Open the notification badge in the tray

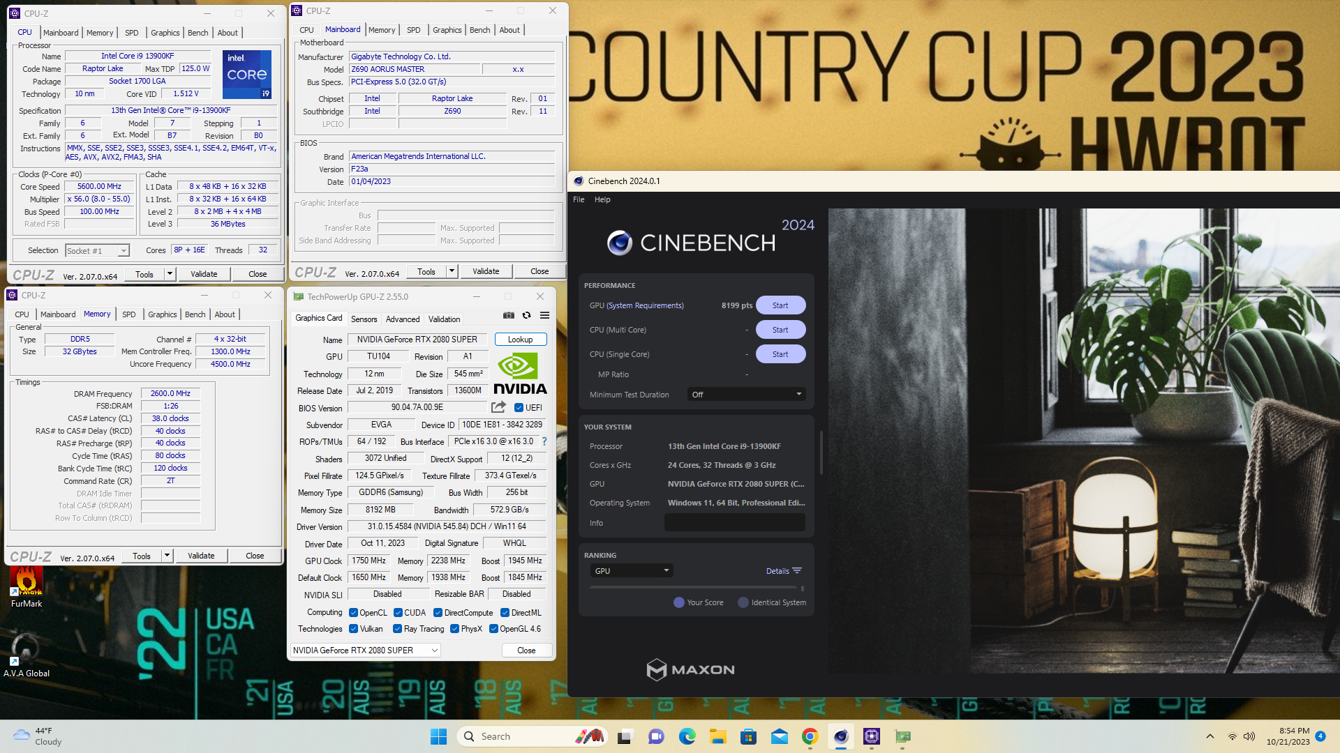(1320, 736)
